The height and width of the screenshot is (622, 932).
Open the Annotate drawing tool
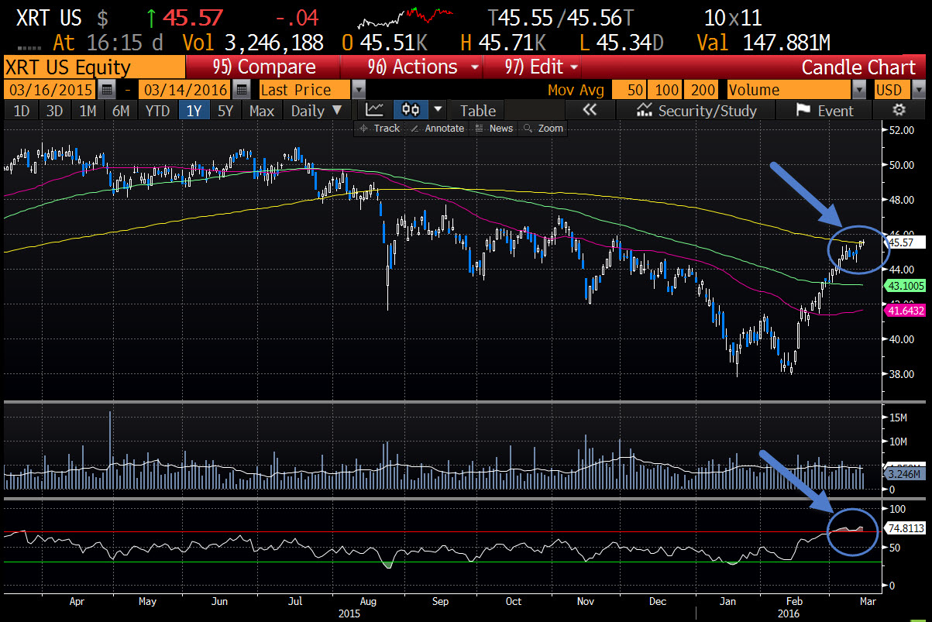point(438,128)
